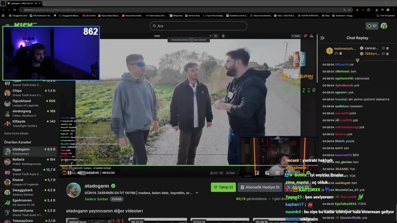
Task: Reload the page with browser refresh
Action: click(14, 10)
